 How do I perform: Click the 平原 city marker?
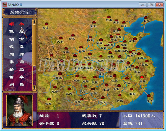(111, 36)
